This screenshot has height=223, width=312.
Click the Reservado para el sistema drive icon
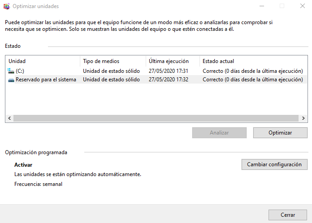tap(11, 80)
